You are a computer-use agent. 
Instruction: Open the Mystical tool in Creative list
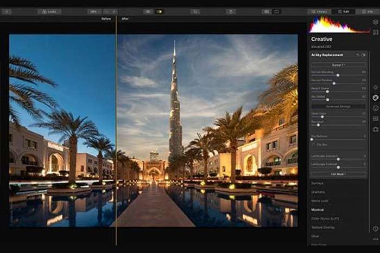[319, 209]
